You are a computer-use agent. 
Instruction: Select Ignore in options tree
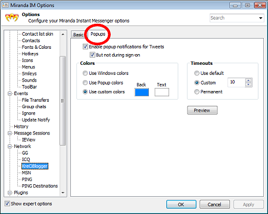29,113
